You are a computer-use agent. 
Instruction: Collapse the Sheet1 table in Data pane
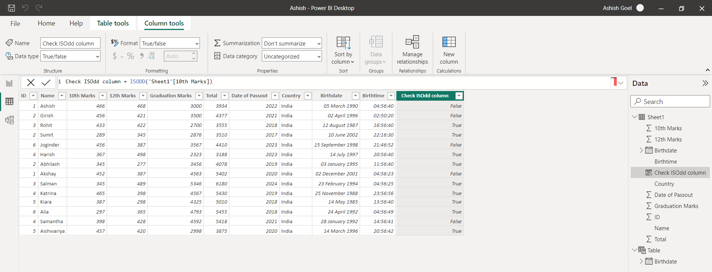634,117
